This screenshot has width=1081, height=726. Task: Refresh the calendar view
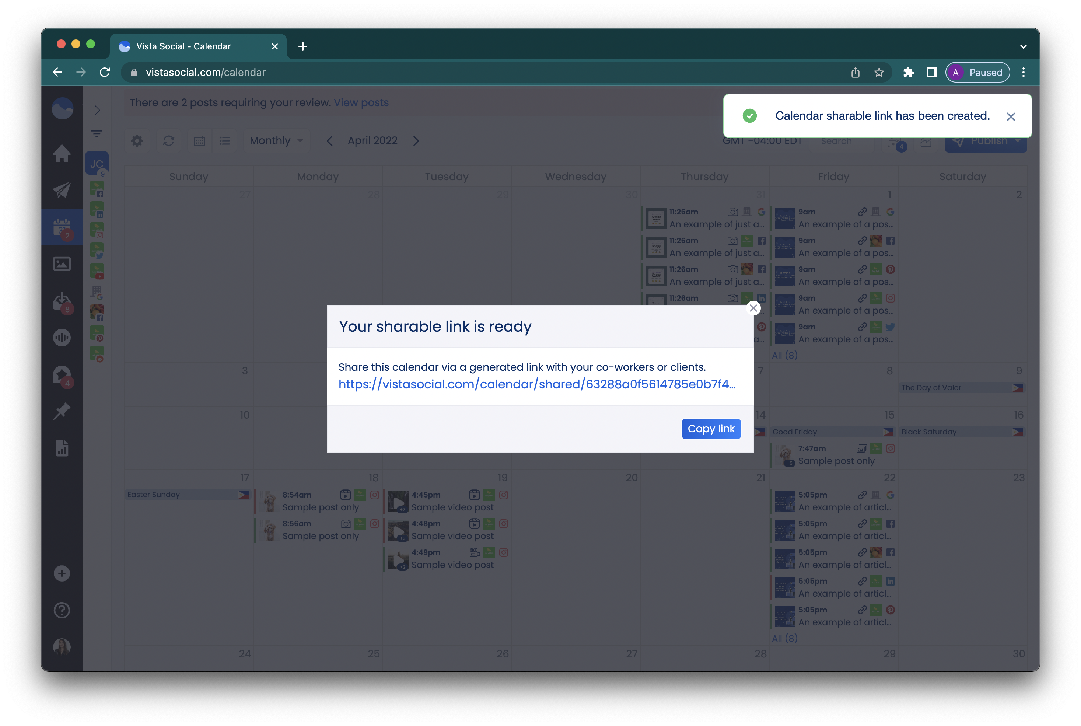tap(168, 141)
